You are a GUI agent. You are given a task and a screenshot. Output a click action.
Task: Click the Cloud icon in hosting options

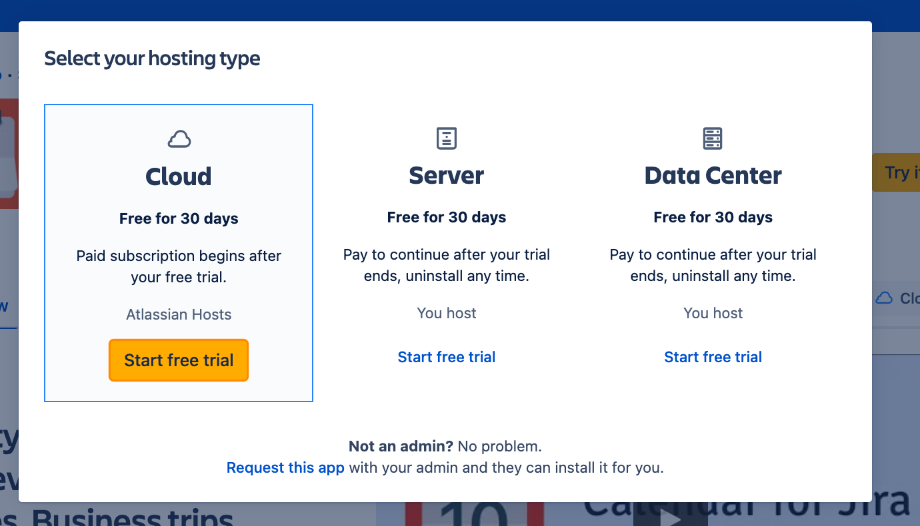tap(179, 139)
